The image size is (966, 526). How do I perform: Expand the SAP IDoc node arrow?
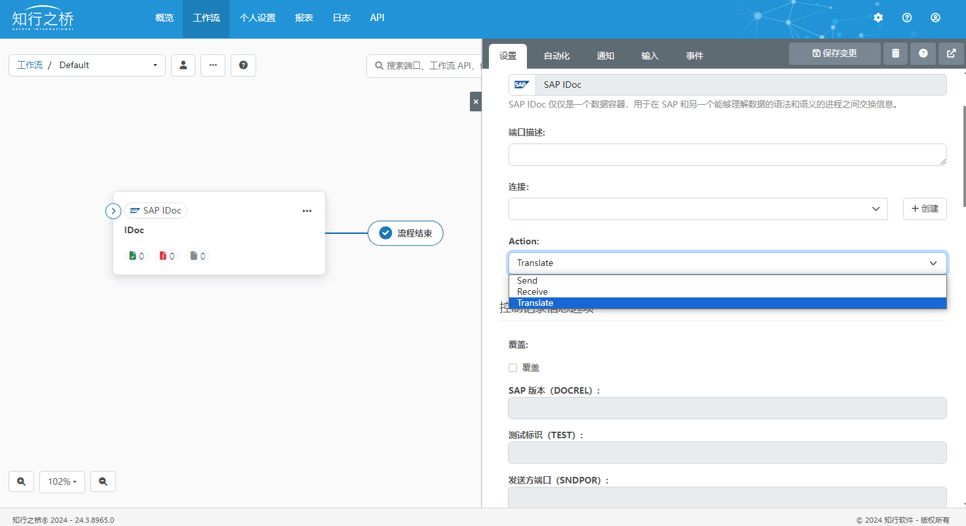(x=113, y=211)
